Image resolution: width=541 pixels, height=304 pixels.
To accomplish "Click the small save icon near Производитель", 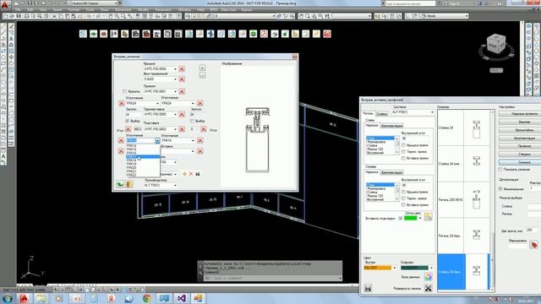I will tap(198, 174).
